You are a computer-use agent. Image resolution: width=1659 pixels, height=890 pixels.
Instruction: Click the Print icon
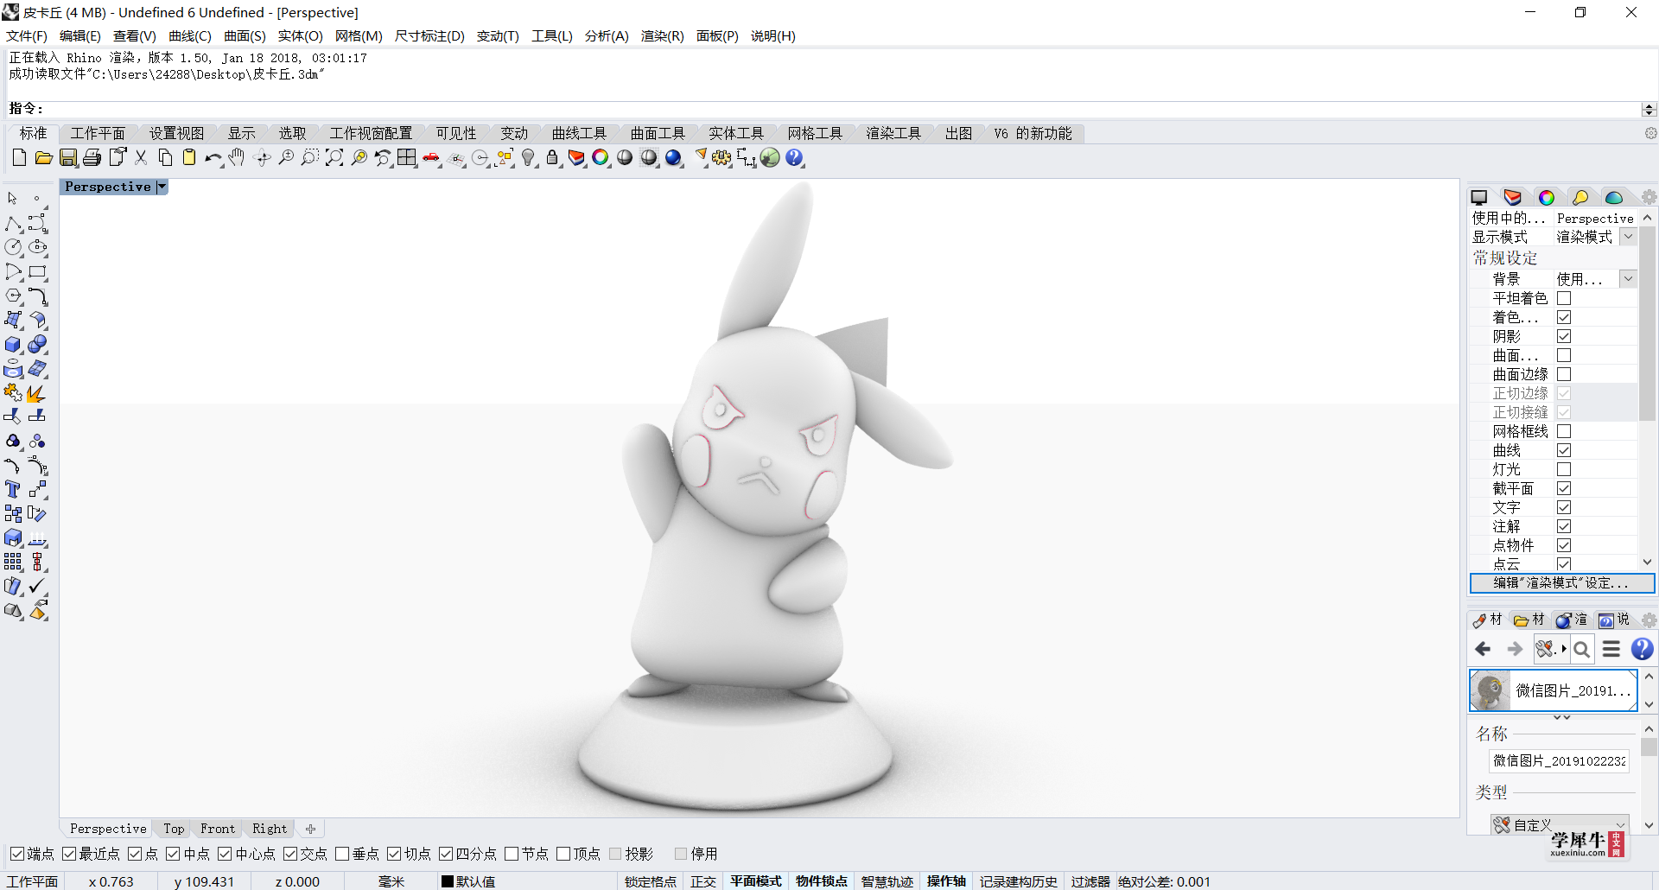92,157
